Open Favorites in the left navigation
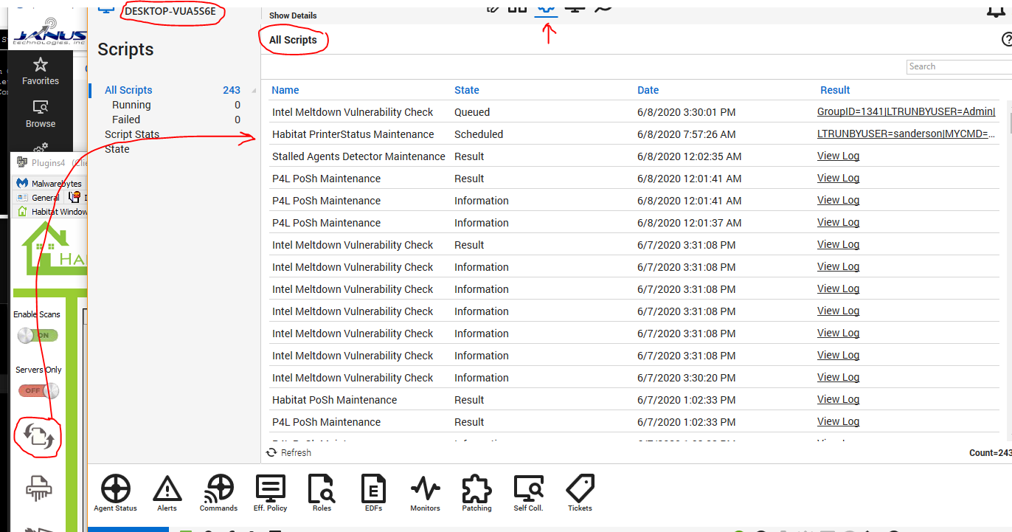 click(x=41, y=72)
